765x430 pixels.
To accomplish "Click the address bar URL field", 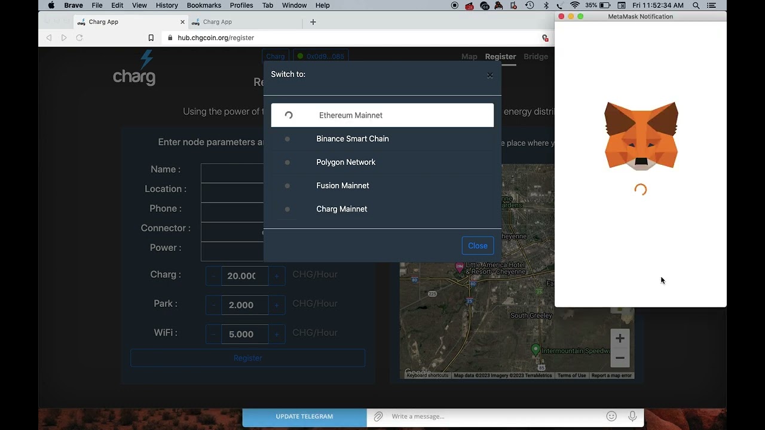I will [353, 38].
